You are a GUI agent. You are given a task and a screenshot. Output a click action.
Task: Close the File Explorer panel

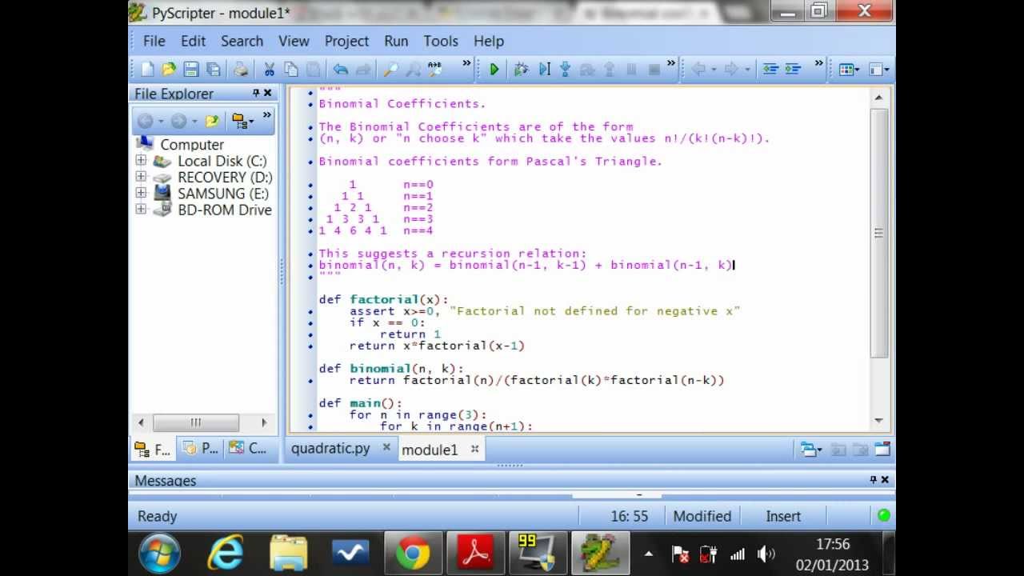(268, 94)
